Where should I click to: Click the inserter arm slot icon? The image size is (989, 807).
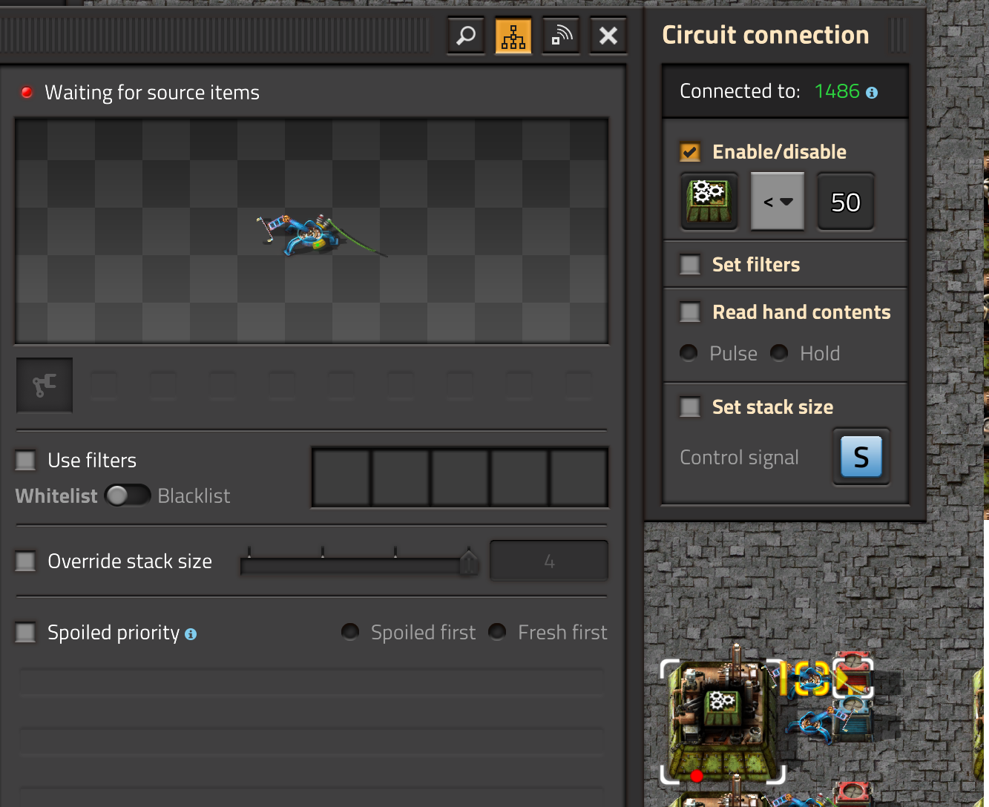pos(45,385)
